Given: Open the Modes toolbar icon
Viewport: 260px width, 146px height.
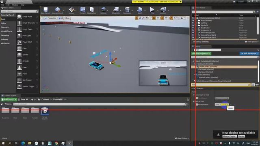Looking at the screenshot, I should tap(71, 10).
